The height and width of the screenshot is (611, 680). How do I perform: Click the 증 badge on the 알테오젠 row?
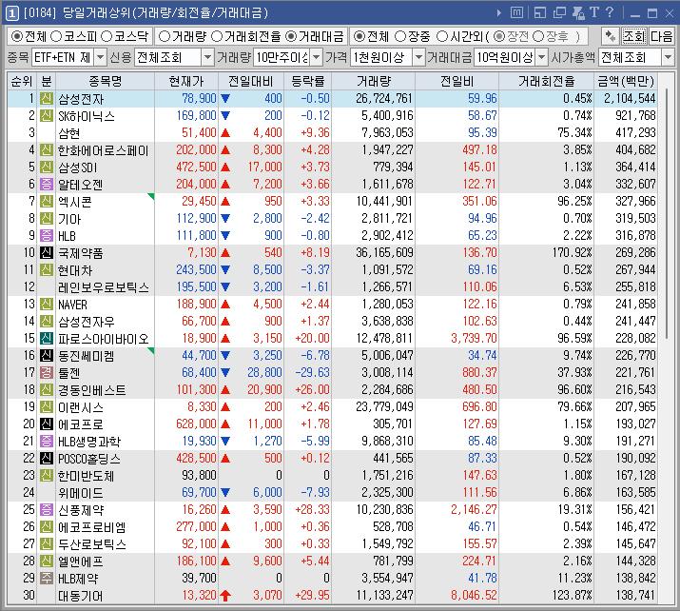(x=47, y=184)
